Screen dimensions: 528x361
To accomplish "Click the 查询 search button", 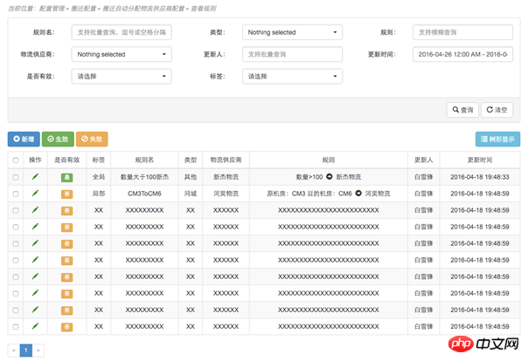I will point(462,110).
